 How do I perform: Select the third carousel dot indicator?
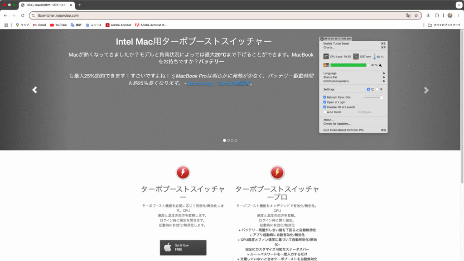coord(232,140)
